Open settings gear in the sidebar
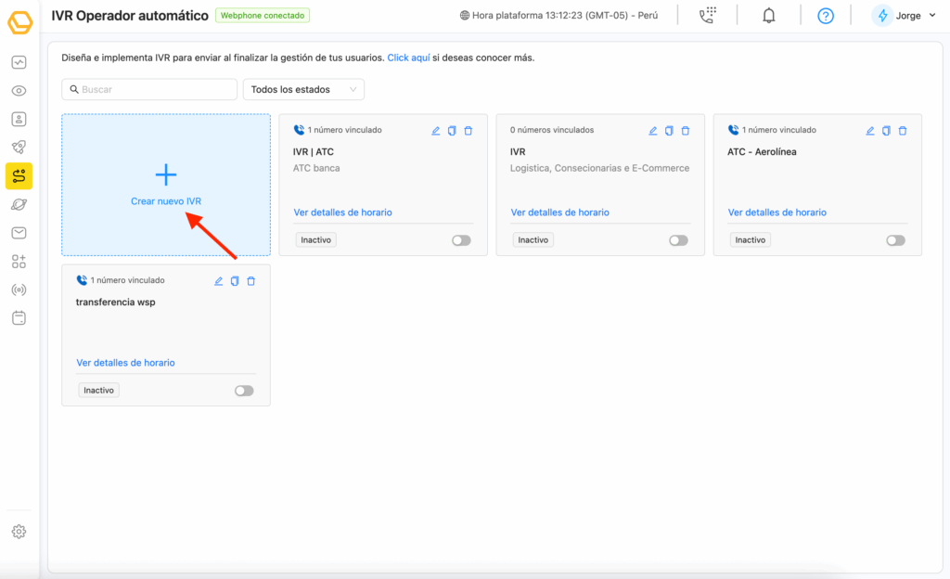 (19, 532)
